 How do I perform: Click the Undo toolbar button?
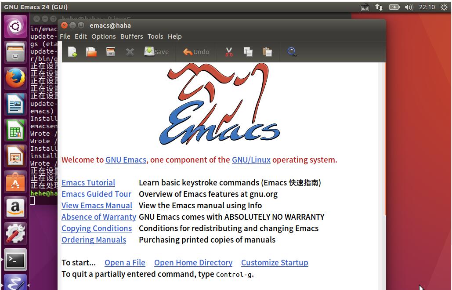[196, 52]
